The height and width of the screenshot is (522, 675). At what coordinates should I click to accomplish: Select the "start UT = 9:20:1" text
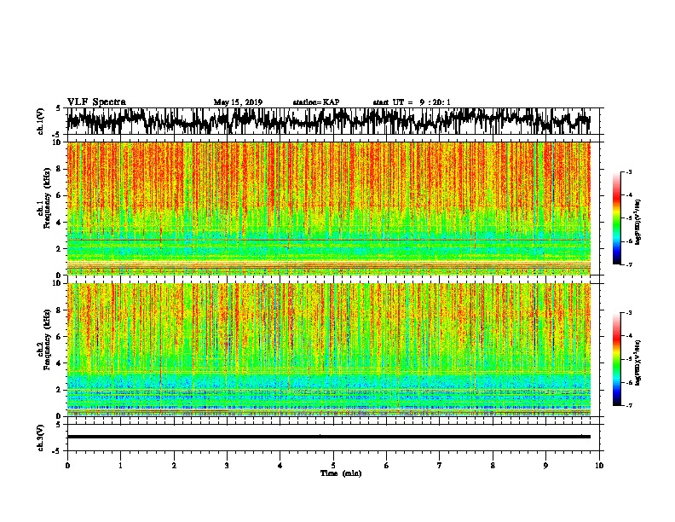tap(412, 102)
